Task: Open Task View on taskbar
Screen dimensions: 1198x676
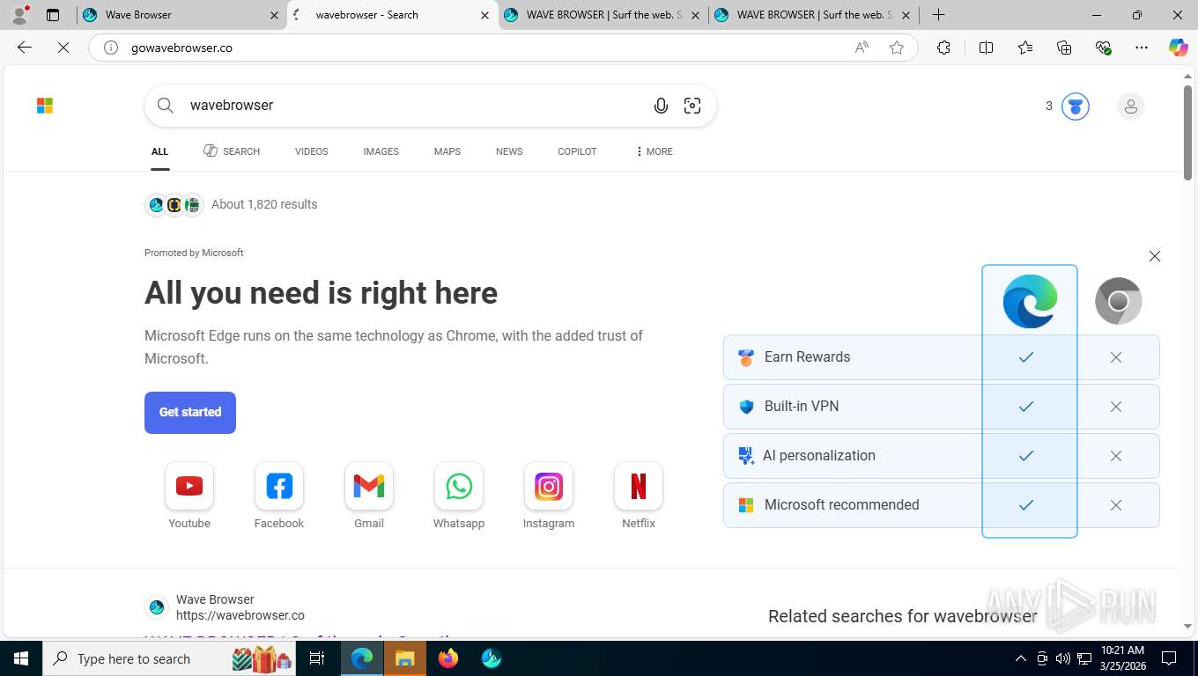Action: pos(317,658)
